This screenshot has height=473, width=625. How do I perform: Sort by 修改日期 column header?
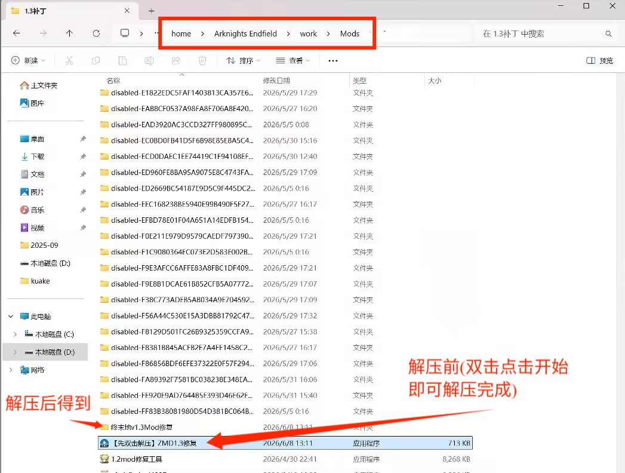click(x=276, y=81)
